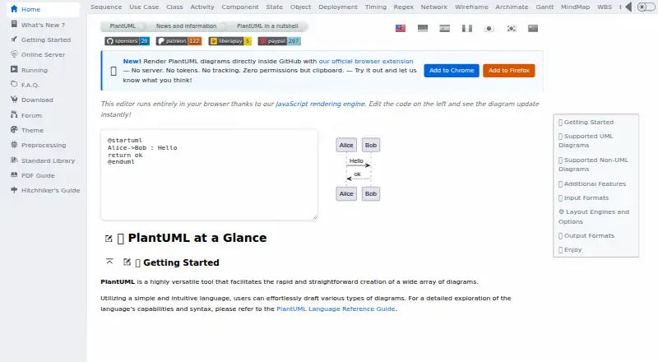This screenshot has width=658, height=362.
Task: Click the Add to Chrome button
Action: coord(452,71)
